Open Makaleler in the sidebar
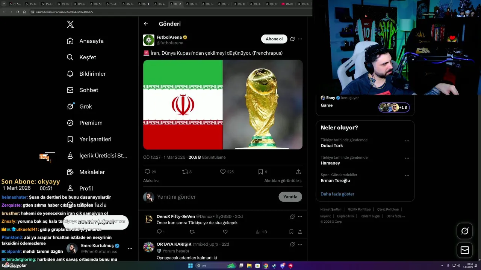This screenshot has width=481, height=270. click(x=86, y=172)
